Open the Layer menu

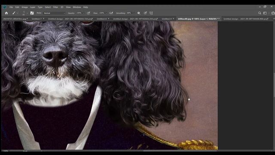[x=33, y=7]
